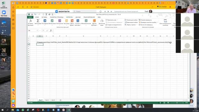Click Show Formulas button
The image size is (199, 112).
(145, 20)
